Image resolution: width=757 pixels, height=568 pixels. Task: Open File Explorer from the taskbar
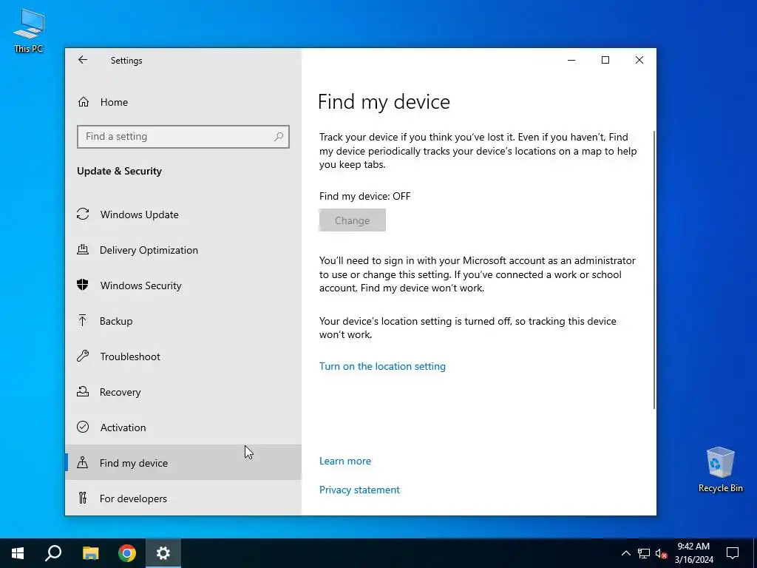pyautogui.click(x=90, y=553)
